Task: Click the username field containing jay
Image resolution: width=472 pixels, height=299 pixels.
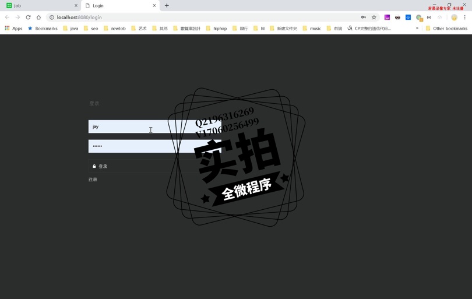Action: click(155, 126)
